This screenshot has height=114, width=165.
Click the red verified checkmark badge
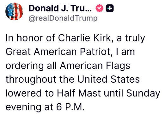[100, 8]
